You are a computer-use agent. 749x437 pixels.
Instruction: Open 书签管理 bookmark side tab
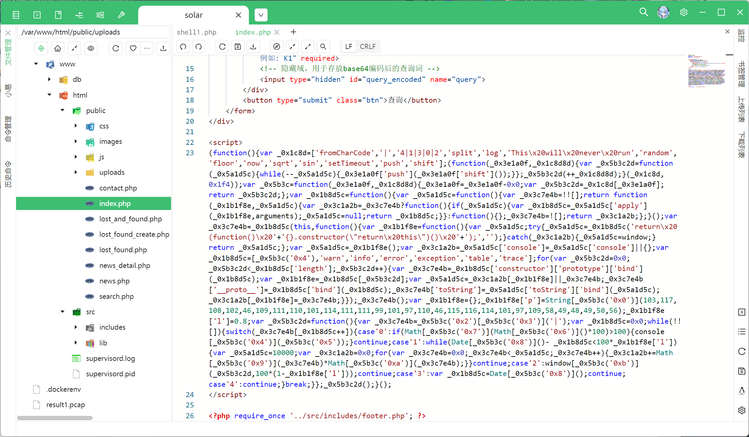click(742, 74)
